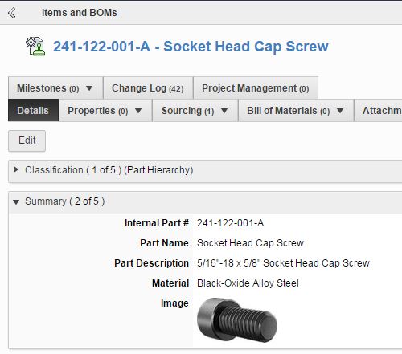This screenshot has width=402, height=354.
Task: Expand the Sourcing tab dropdown arrow
Action: 224,111
